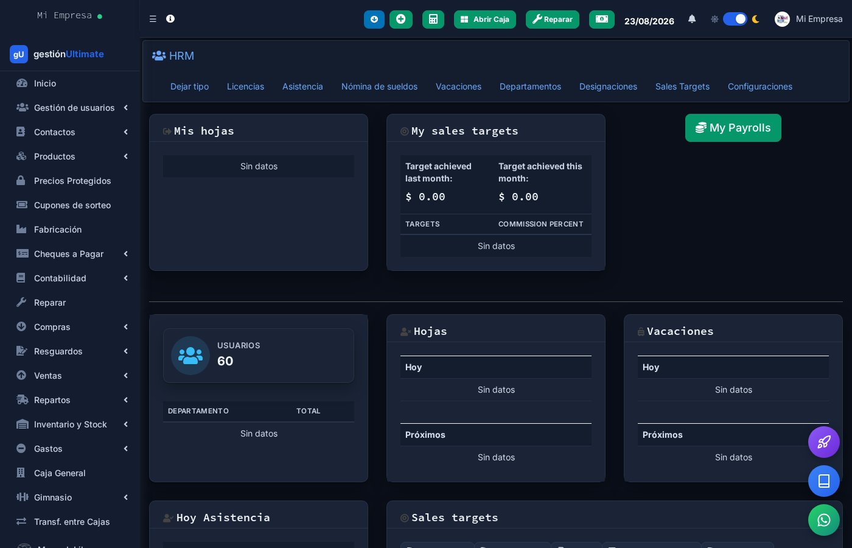852x548 pixels.
Task: Click the USUARIOS users icon
Action: click(190, 356)
